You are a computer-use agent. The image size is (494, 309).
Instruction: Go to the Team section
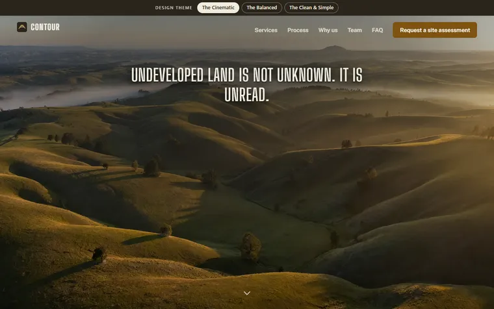354,31
